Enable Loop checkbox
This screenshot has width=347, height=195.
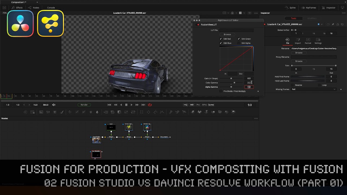click(319, 85)
